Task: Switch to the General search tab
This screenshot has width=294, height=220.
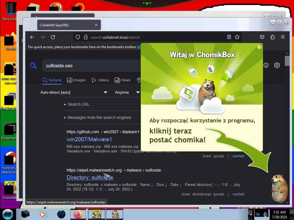Action: coord(52,80)
